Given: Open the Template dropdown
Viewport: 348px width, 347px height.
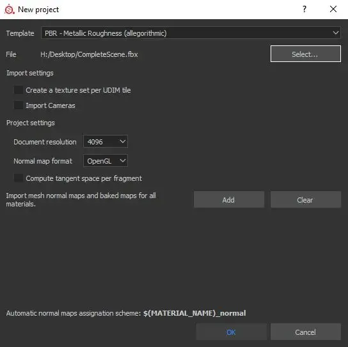Looking at the screenshot, I should [x=191, y=33].
